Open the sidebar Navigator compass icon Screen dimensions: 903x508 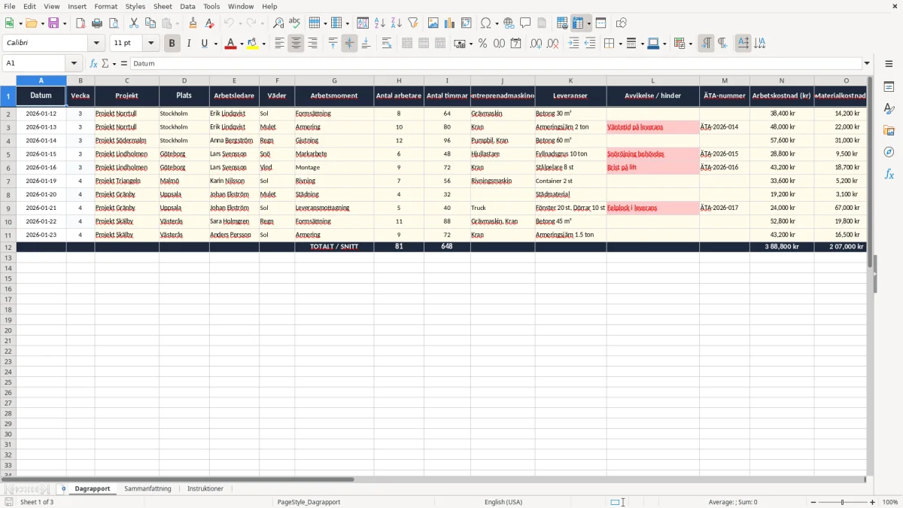[x=889, y=152]
